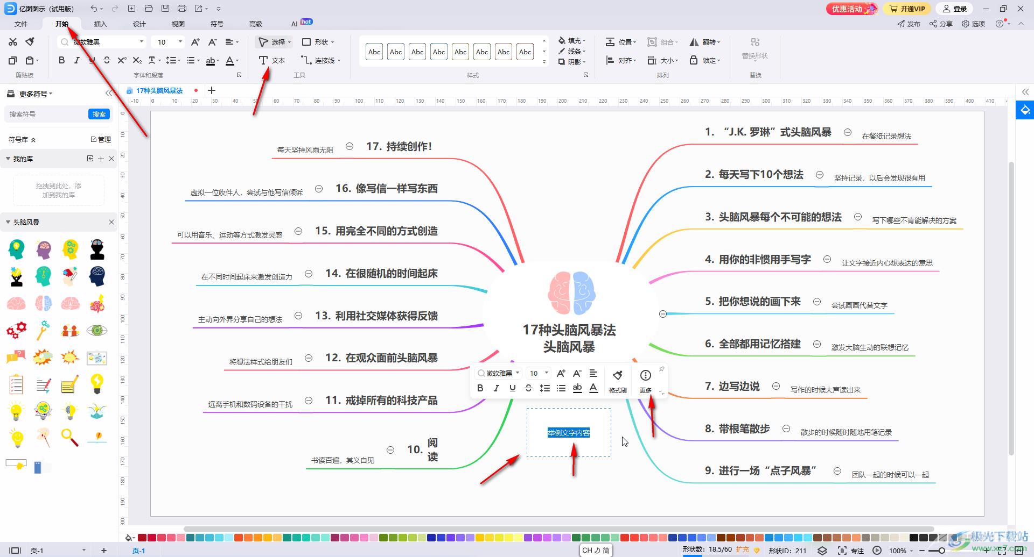Click the Publish button
This screenshot has height=557, width=1034.
(x=909, y=24)
